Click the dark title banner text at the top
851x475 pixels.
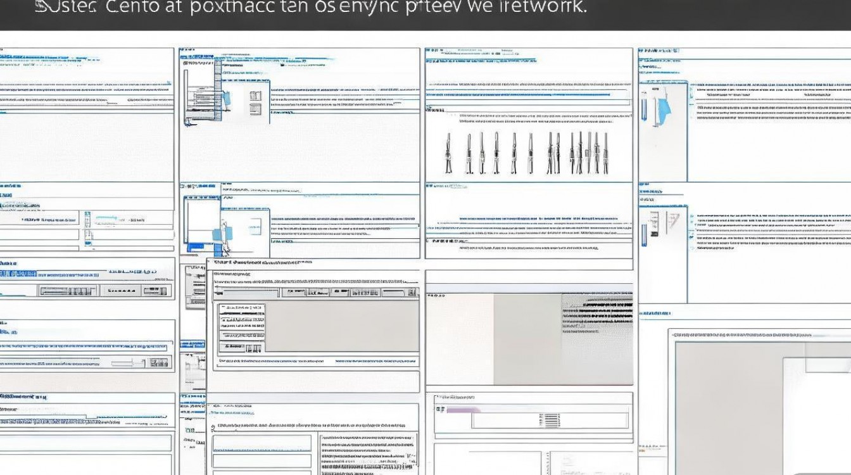coord(310,9)
